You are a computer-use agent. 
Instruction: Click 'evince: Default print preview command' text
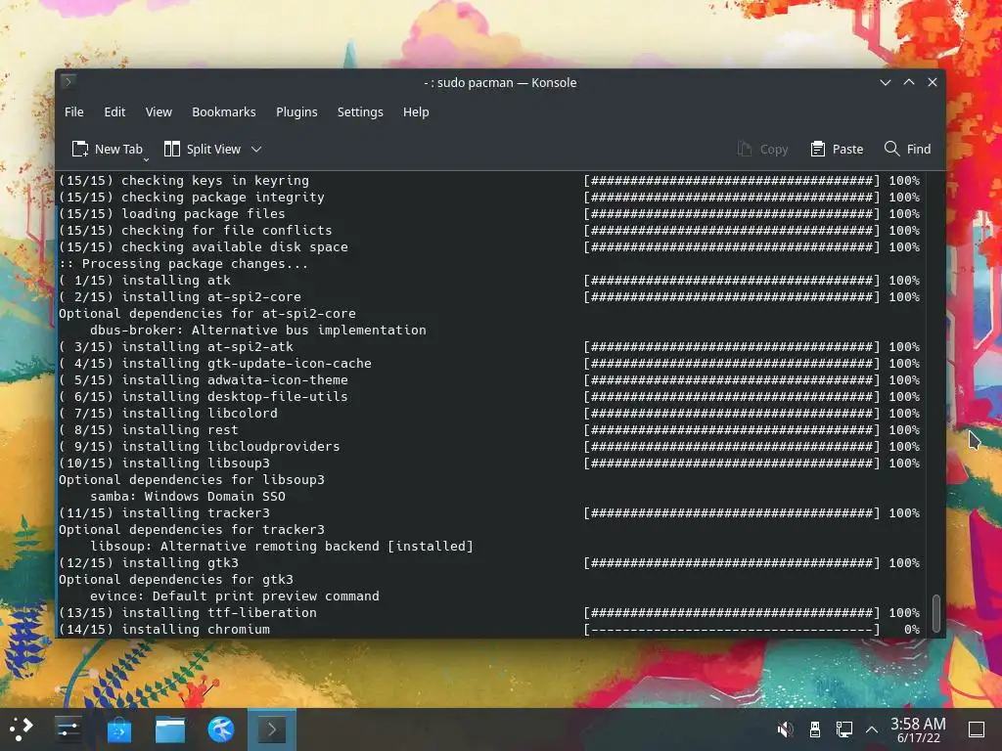tap(235, 596)
